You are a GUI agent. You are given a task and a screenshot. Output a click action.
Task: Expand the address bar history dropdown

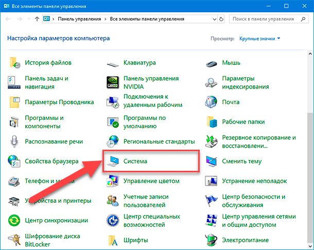(x=214, y=19)
